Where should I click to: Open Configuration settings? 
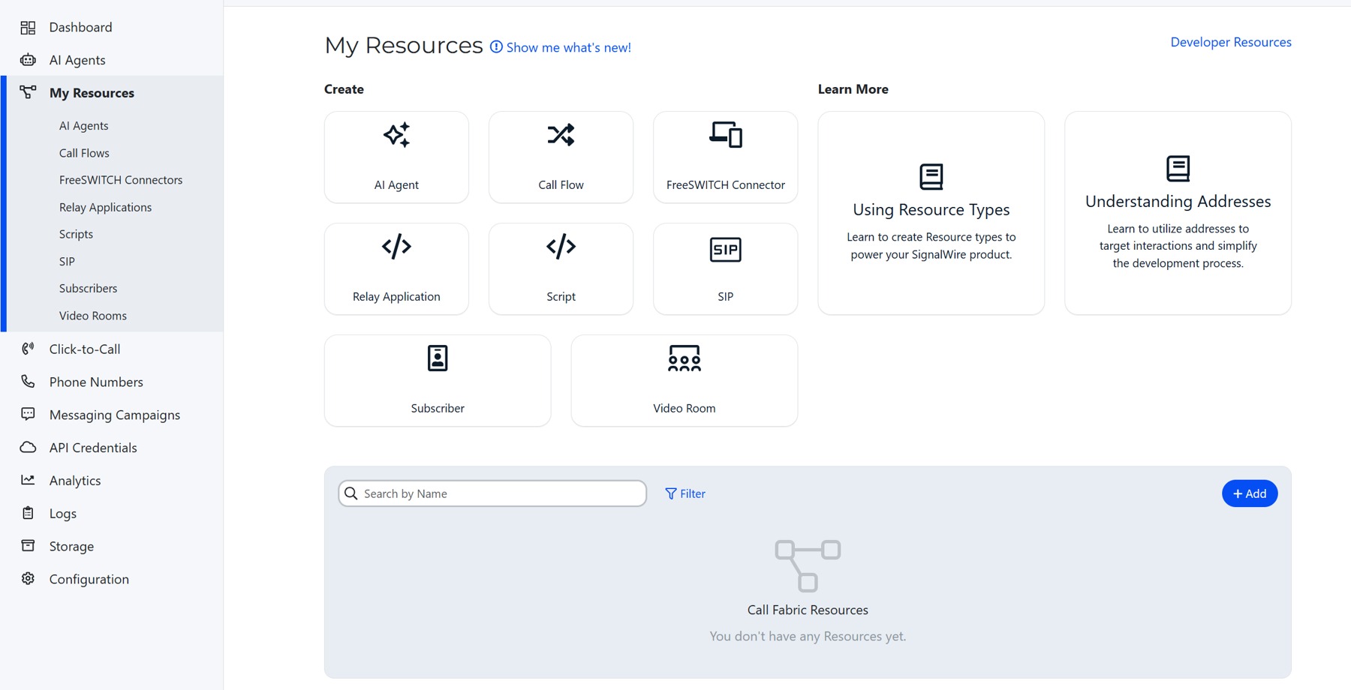coord(89,579)
